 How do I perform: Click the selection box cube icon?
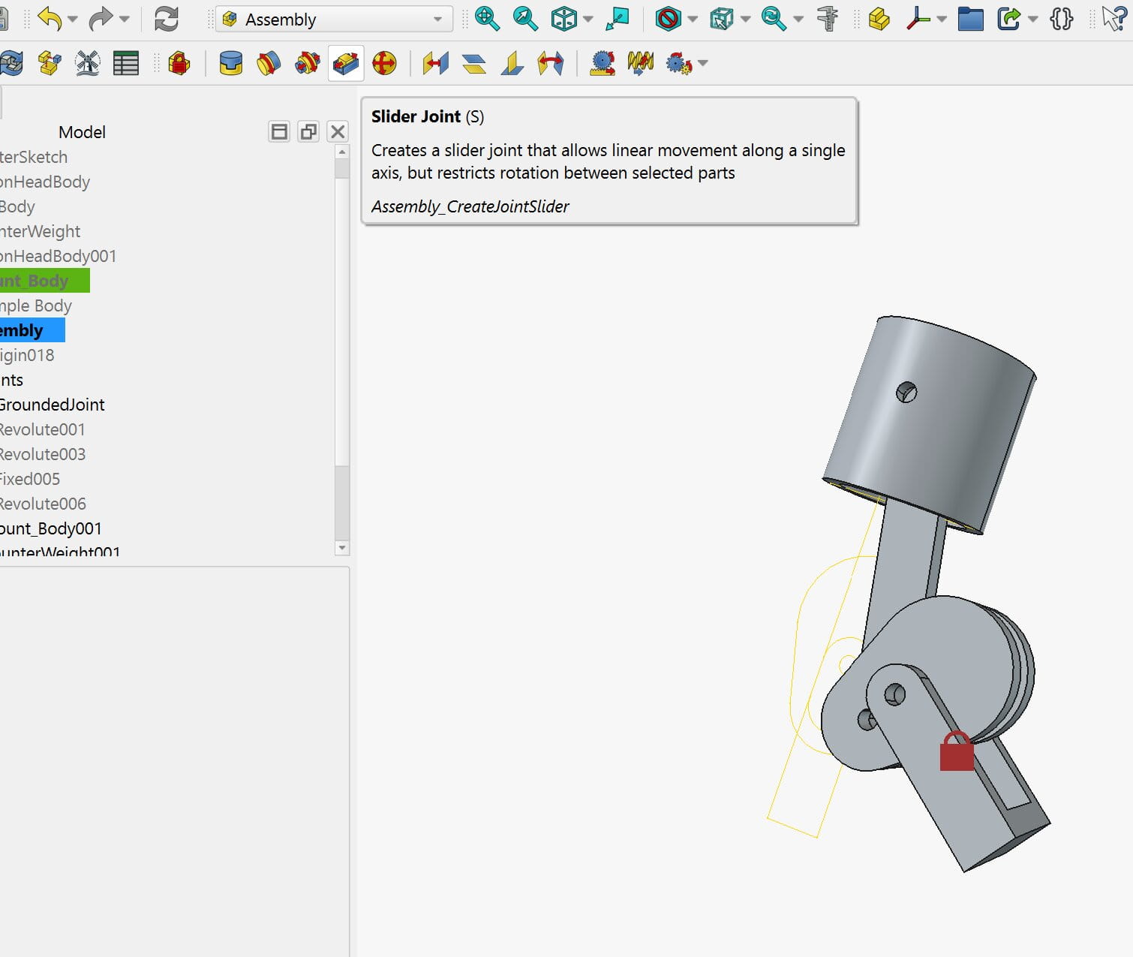721,19
